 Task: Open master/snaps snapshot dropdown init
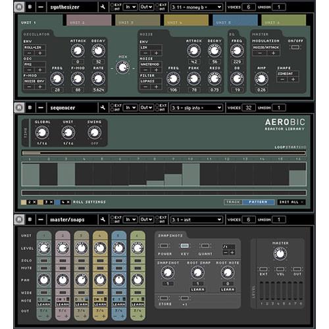point(197,220)
